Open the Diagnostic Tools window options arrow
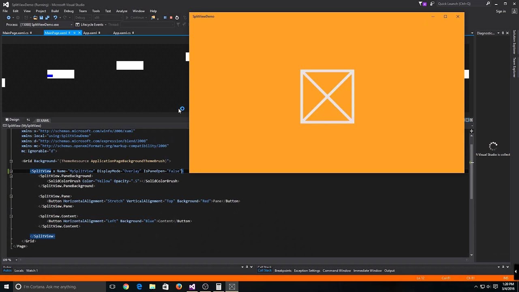The height and width of the screenshot is (292, 519). click(x=498, y=33)
